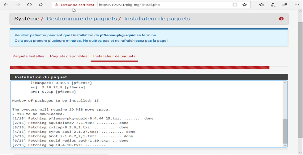Open the favorites hub icon
This screenshot has width=303, height=155.
pyautogui.click(x=262, y=5)
